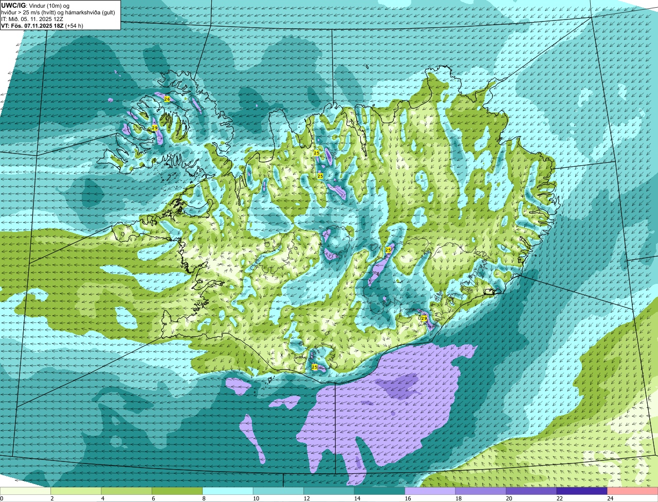
Task: Click the 4–6 m/s legend swatch
Action: tap(127, 491)
